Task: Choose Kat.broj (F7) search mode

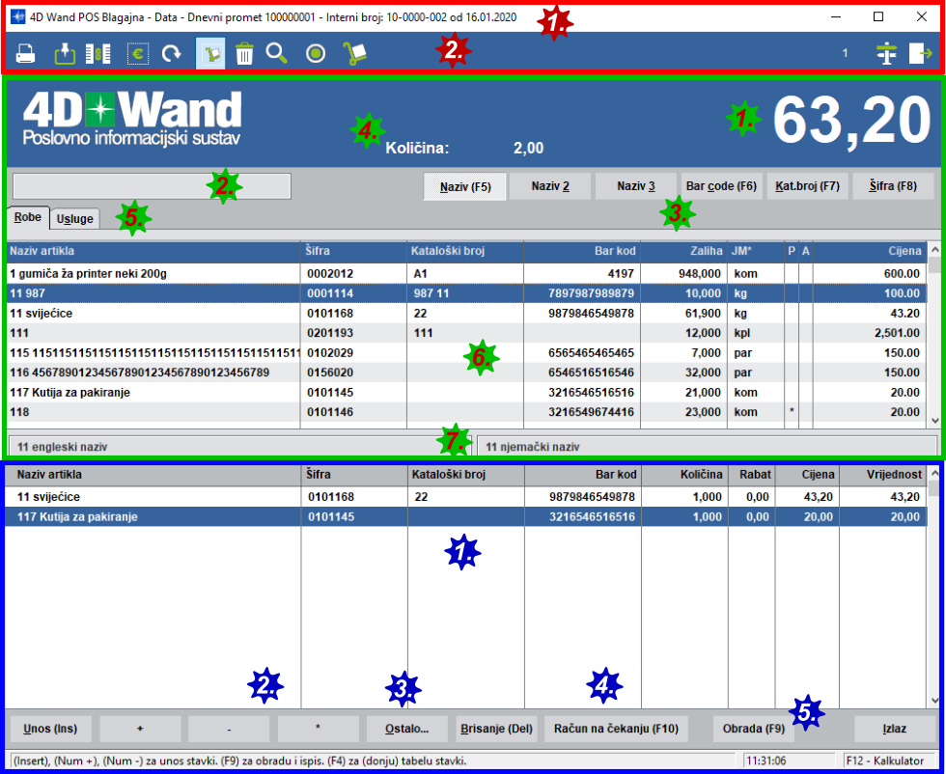Action: (x=807, y=186)
